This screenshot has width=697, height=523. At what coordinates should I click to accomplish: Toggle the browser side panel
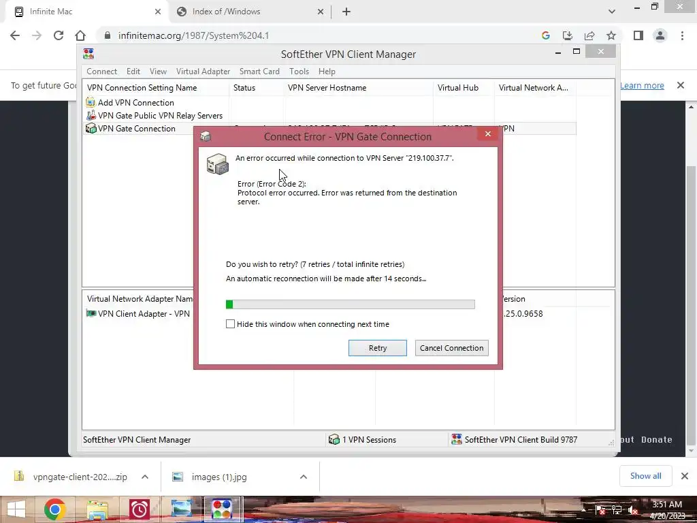click(x=638, y=35)
